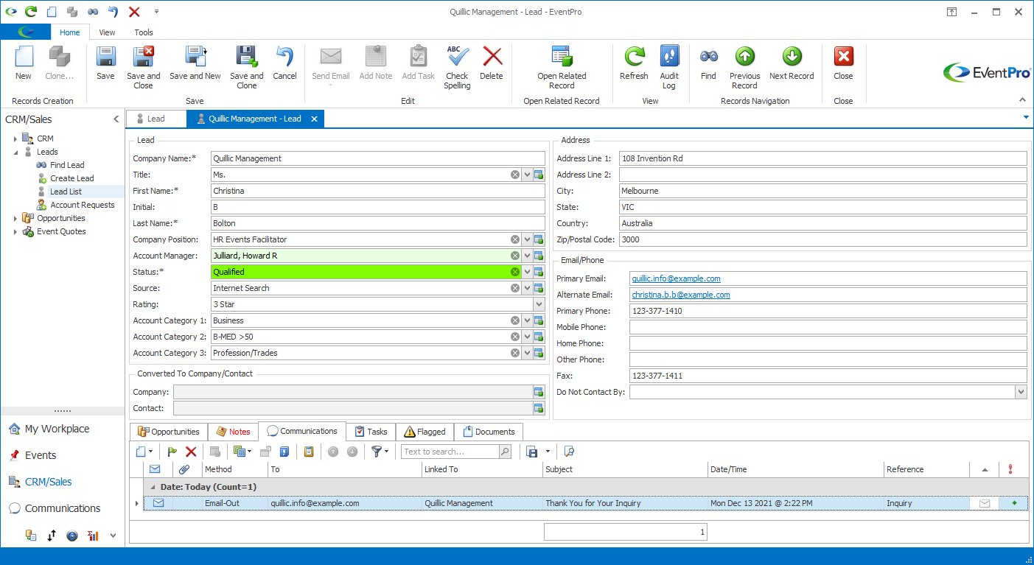
Task: Open the Documents tab
Action: coord(488,432)
